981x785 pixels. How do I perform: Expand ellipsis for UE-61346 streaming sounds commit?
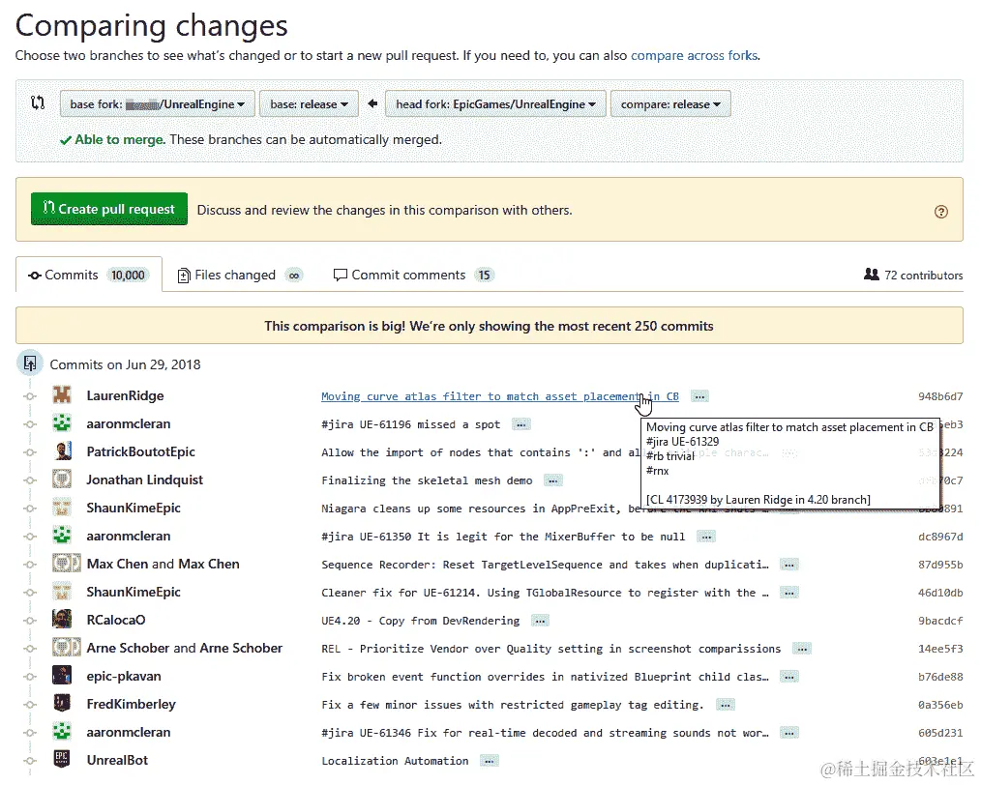(788, 733)
